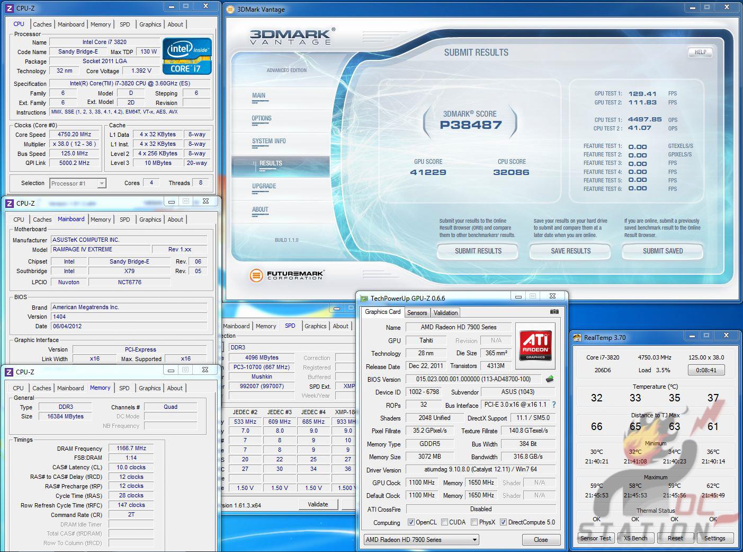Open the Validation tab in GPU-Z

pyautogui.click(x=445, y=313)
